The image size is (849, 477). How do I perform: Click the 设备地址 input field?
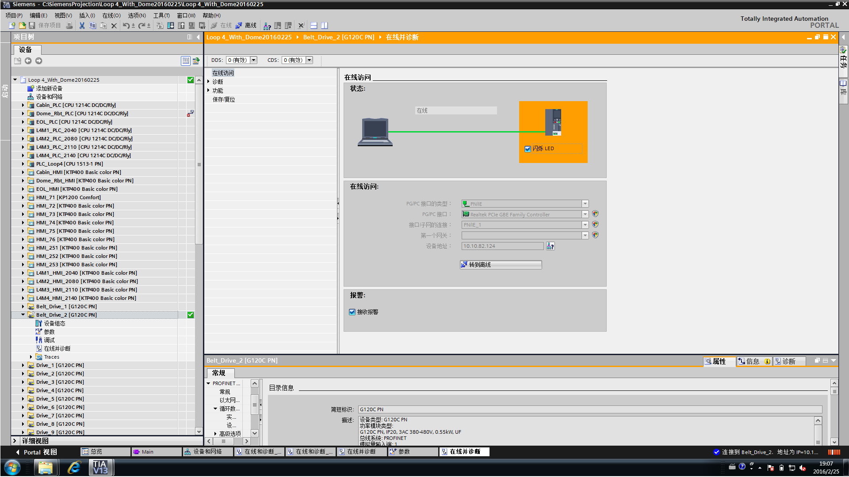coord(502,246)
